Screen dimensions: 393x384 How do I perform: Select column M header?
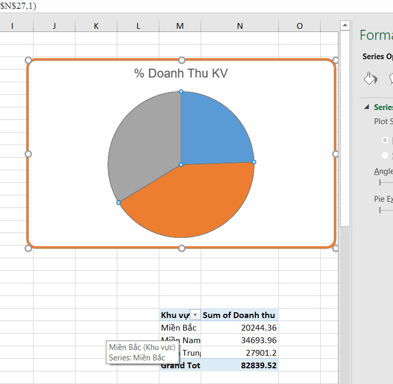[180, 26]
